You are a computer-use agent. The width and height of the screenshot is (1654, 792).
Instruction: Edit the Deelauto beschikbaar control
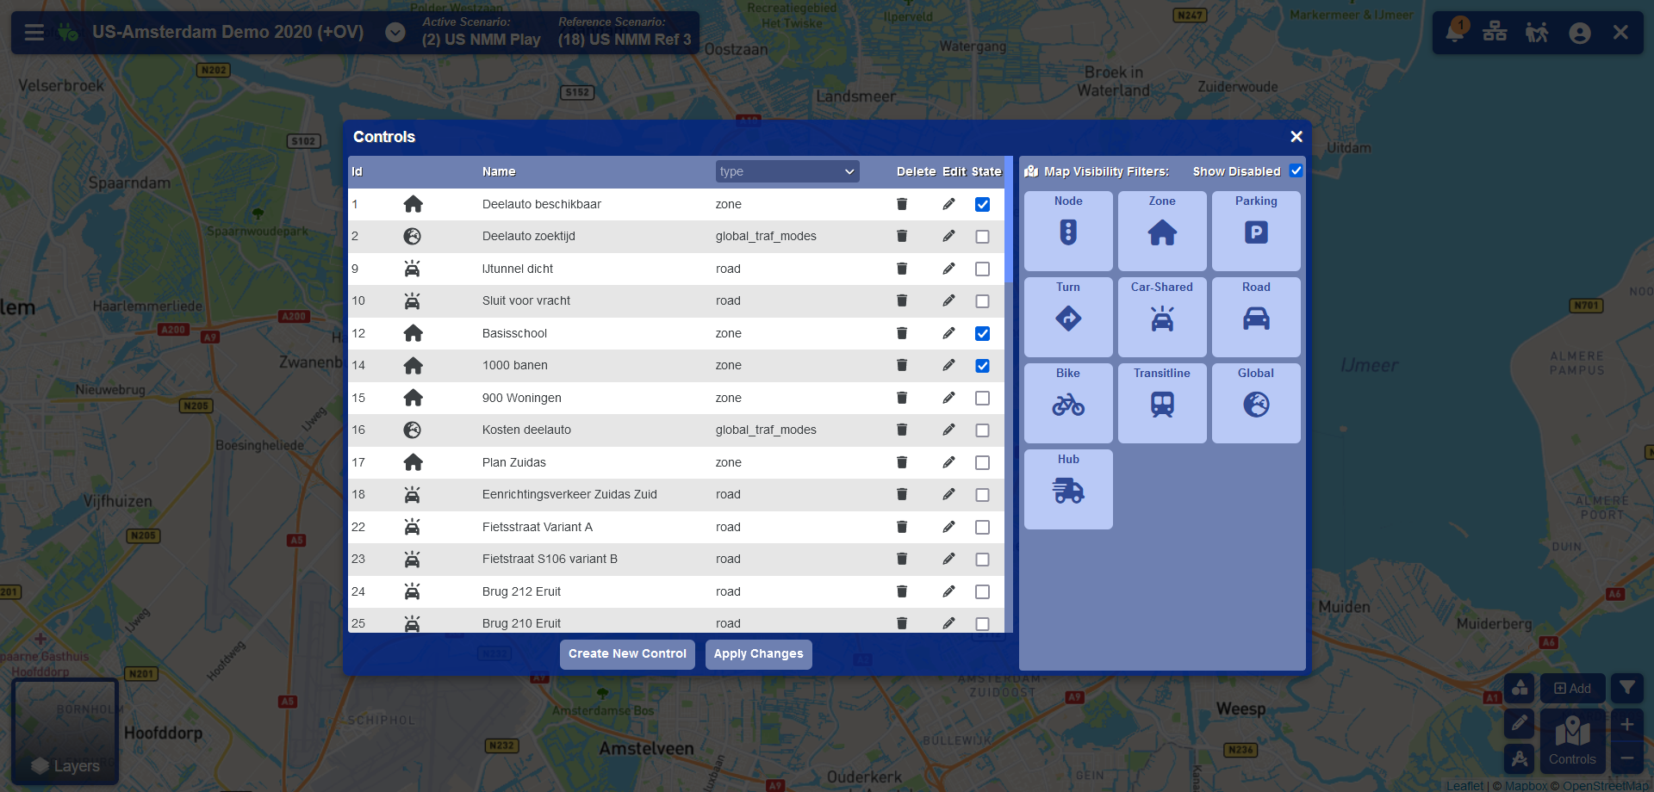coord(948,204)
